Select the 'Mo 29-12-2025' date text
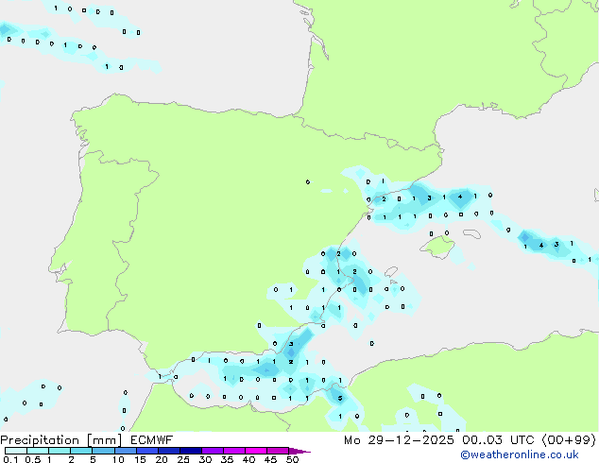This screenshot has height=463, width=599. point(399,440)
